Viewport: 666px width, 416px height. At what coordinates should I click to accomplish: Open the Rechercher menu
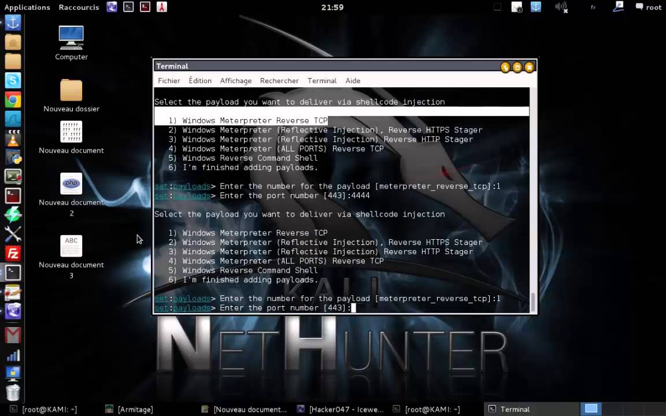(x=279, y=81)
